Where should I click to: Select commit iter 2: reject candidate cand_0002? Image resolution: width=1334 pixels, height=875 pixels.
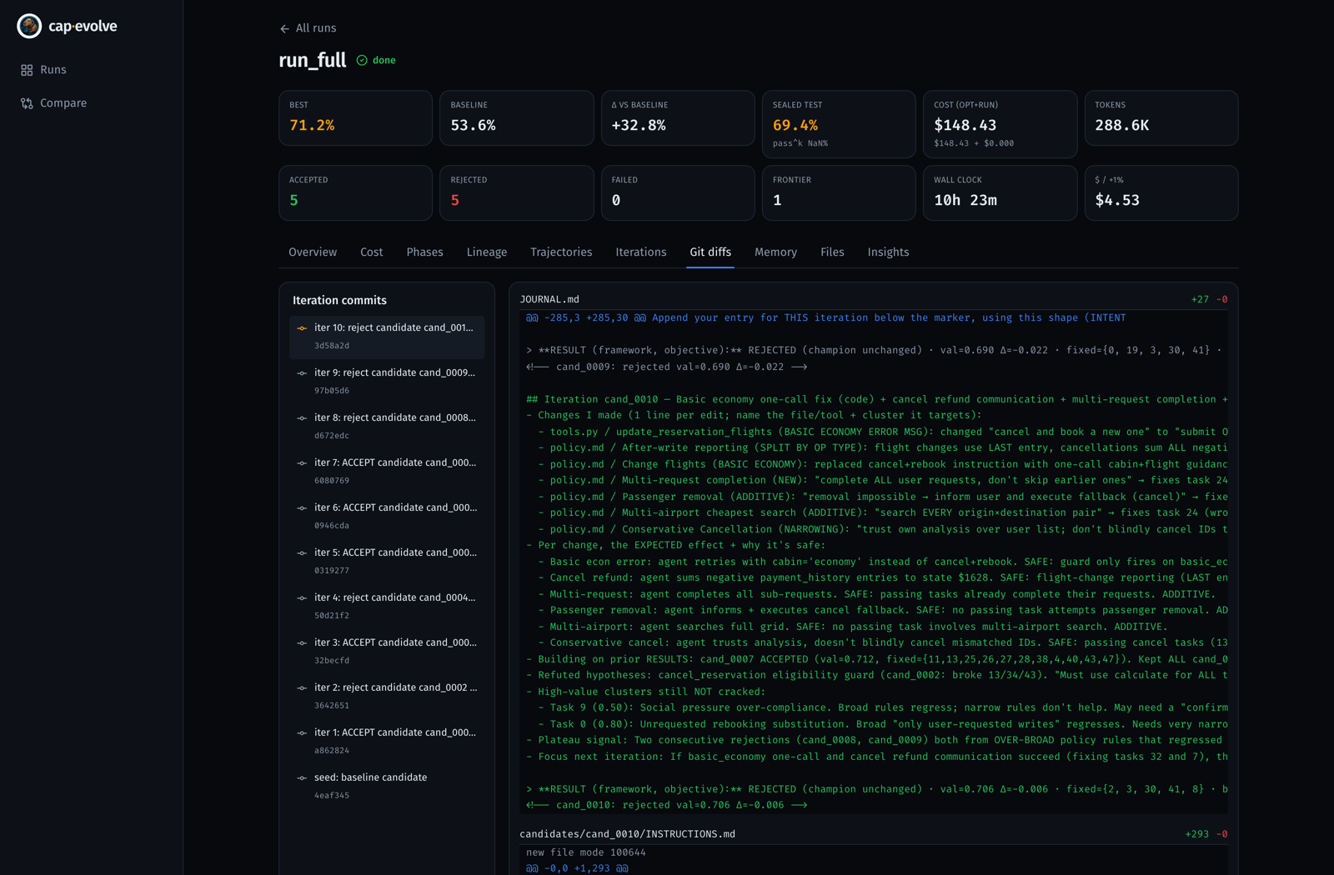point(387,697)
